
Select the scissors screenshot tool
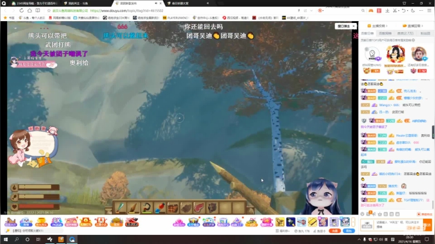[x=395, y=10]
